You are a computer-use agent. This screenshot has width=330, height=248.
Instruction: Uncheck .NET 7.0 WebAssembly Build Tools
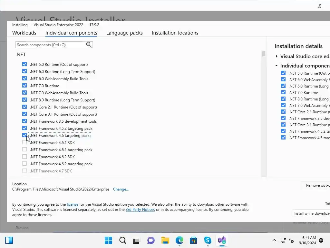point(24,93)
